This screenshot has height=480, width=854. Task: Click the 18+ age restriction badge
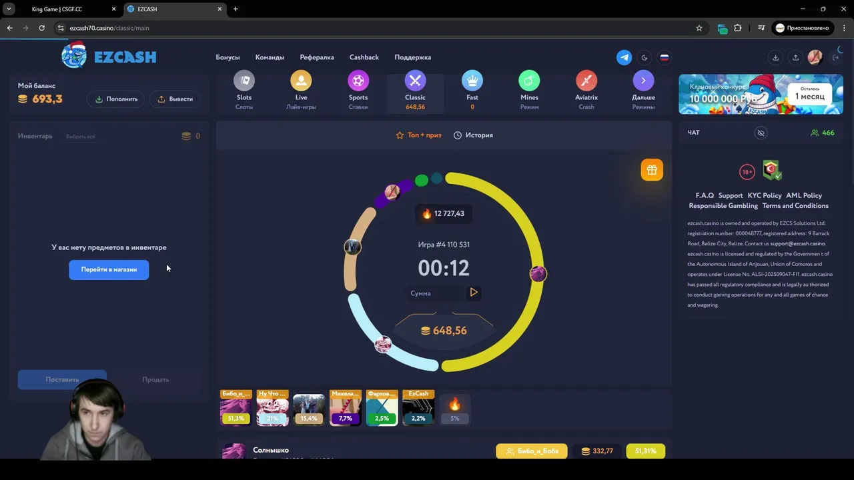(747, 172)
